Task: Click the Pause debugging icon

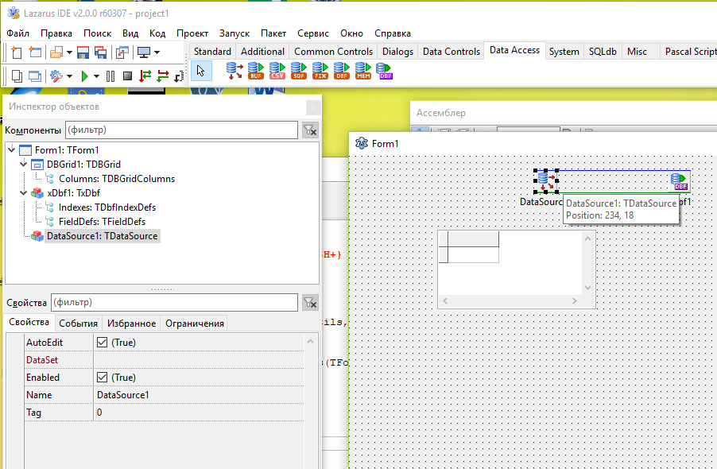Action: click(110, 76)
